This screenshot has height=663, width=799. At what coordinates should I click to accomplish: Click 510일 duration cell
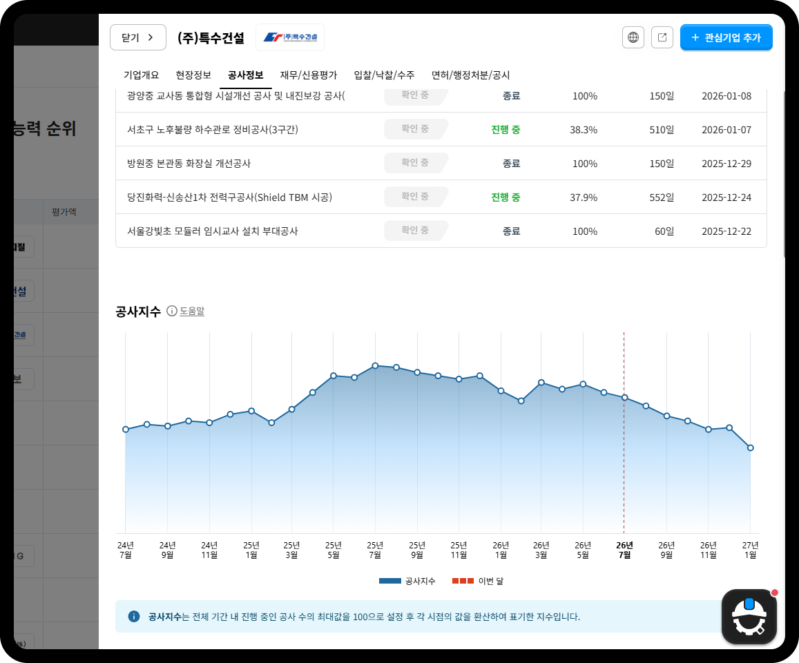pos(662,130)
